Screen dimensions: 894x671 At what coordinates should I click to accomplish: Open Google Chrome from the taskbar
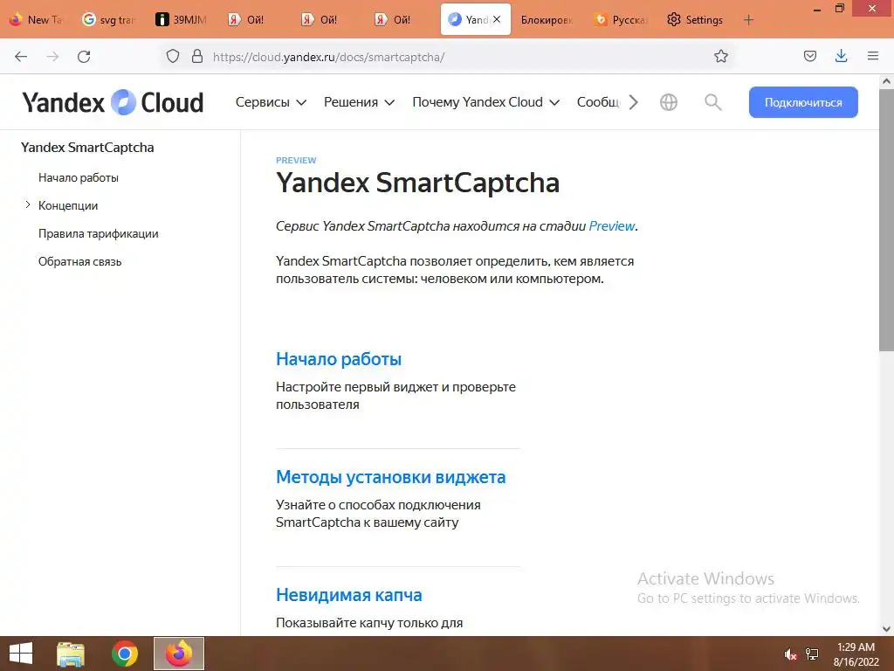click(125, 654)
